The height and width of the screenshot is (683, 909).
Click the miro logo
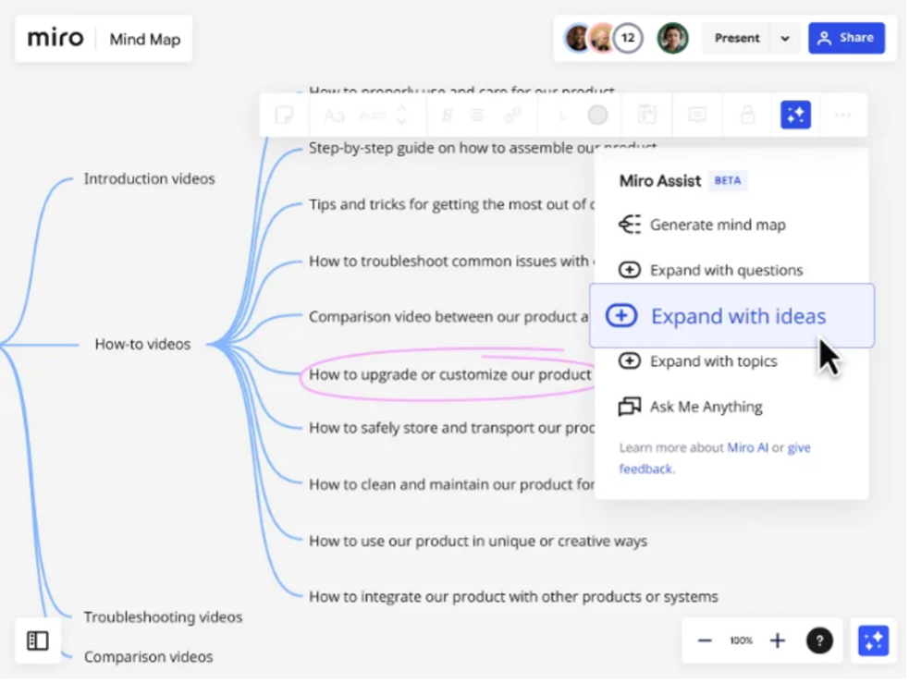[55, 38]
